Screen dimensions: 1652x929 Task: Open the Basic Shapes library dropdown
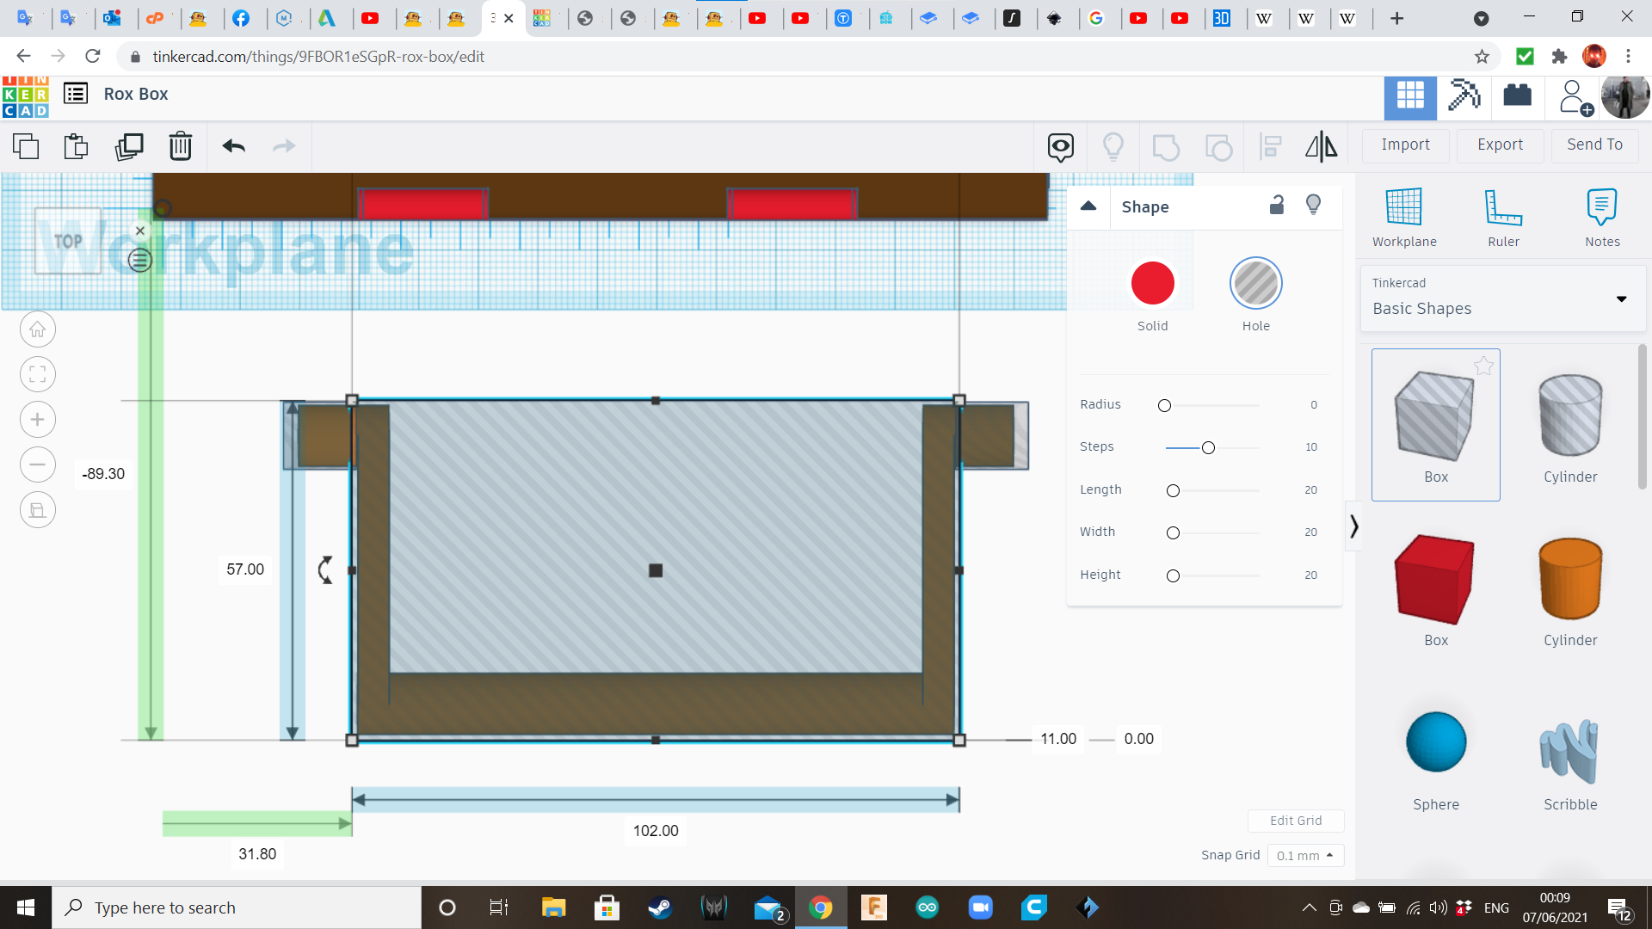(x=1502, y=298)
